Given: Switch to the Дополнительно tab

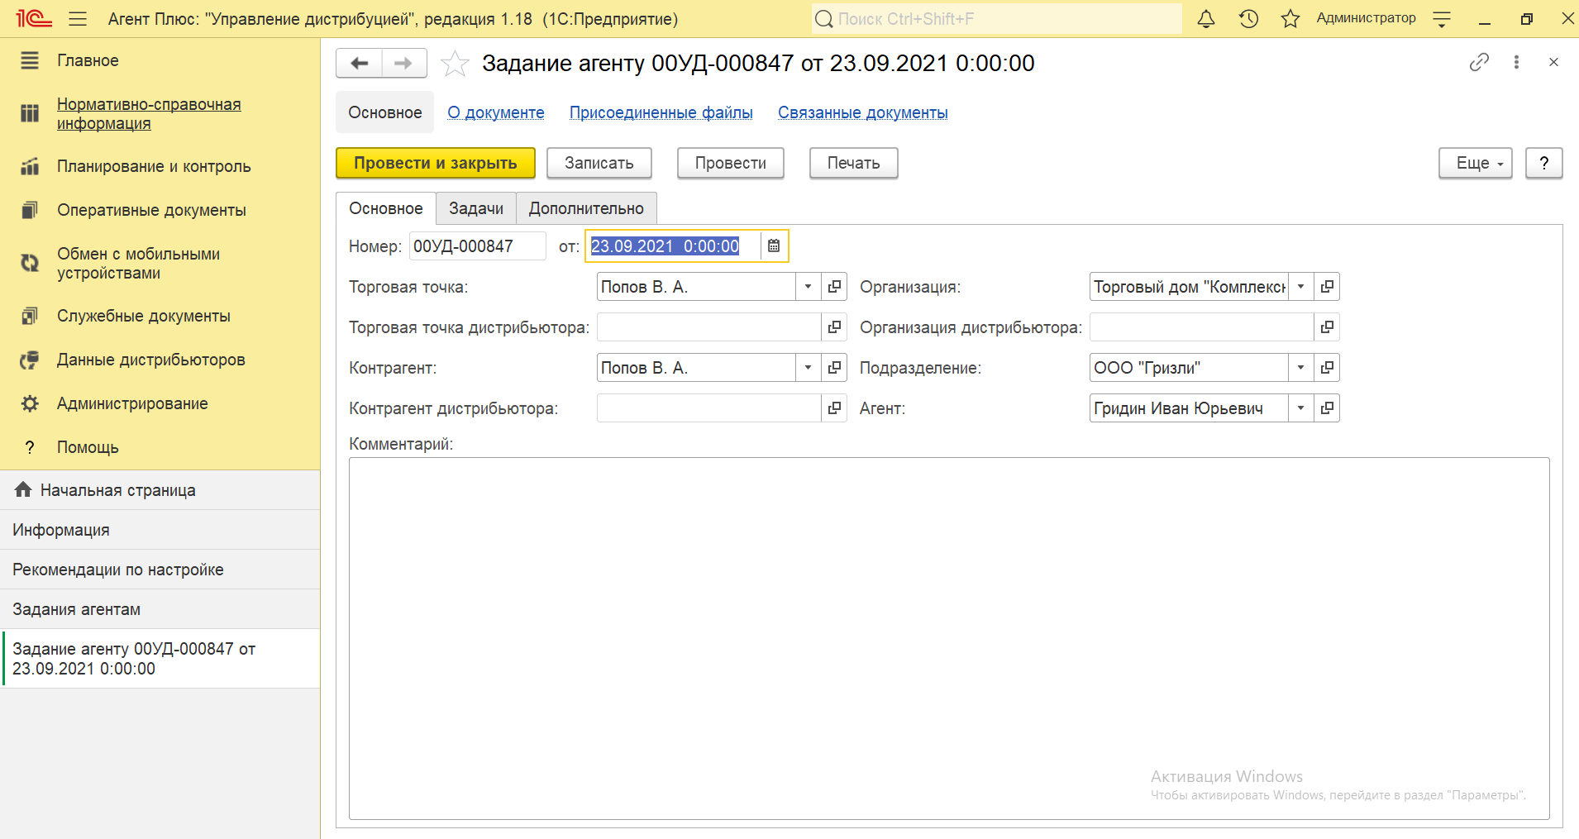Looking at the screenshot, I should 586,208.
